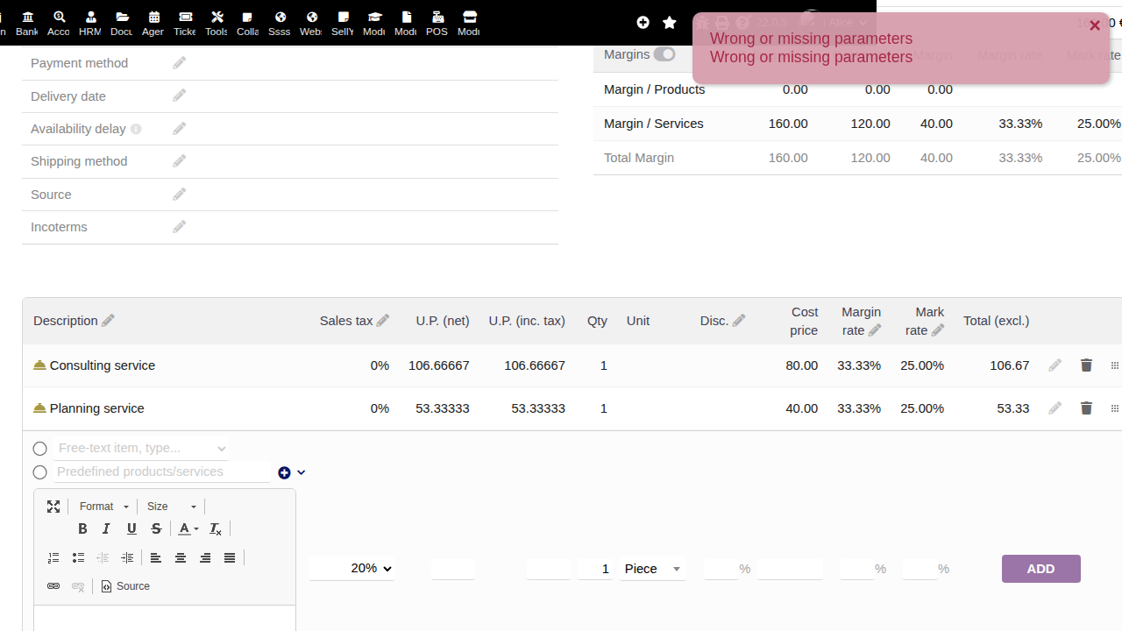
Task: Switch editor to Source view
Action: click(125, 586)
